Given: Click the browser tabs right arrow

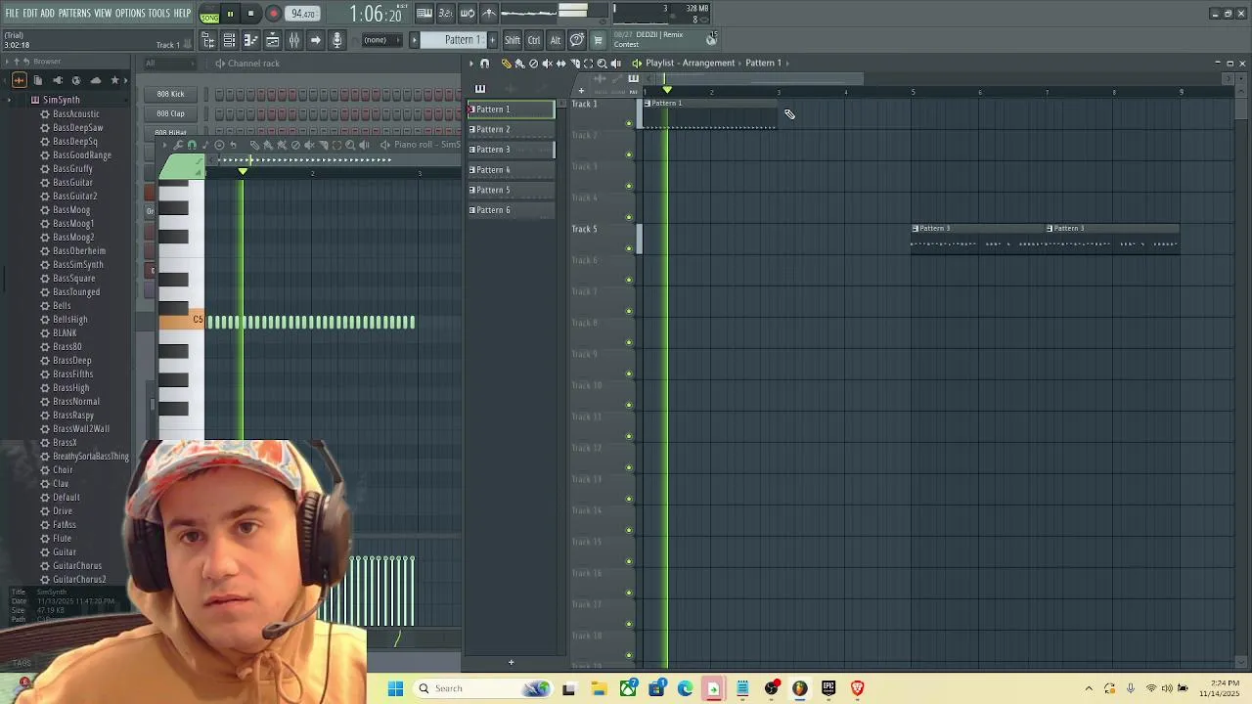Looking at the screenshot, I should (125, 81).
